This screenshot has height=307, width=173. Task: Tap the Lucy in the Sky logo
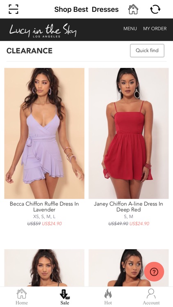click(43, 30)
